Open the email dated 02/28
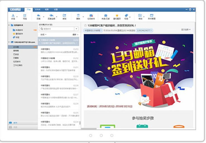The width and height of the screenshot is (206, 143). pos(59,87)
